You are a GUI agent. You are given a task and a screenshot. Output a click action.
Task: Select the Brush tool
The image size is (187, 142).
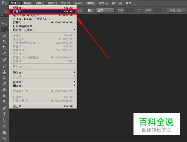click(4, 66)
